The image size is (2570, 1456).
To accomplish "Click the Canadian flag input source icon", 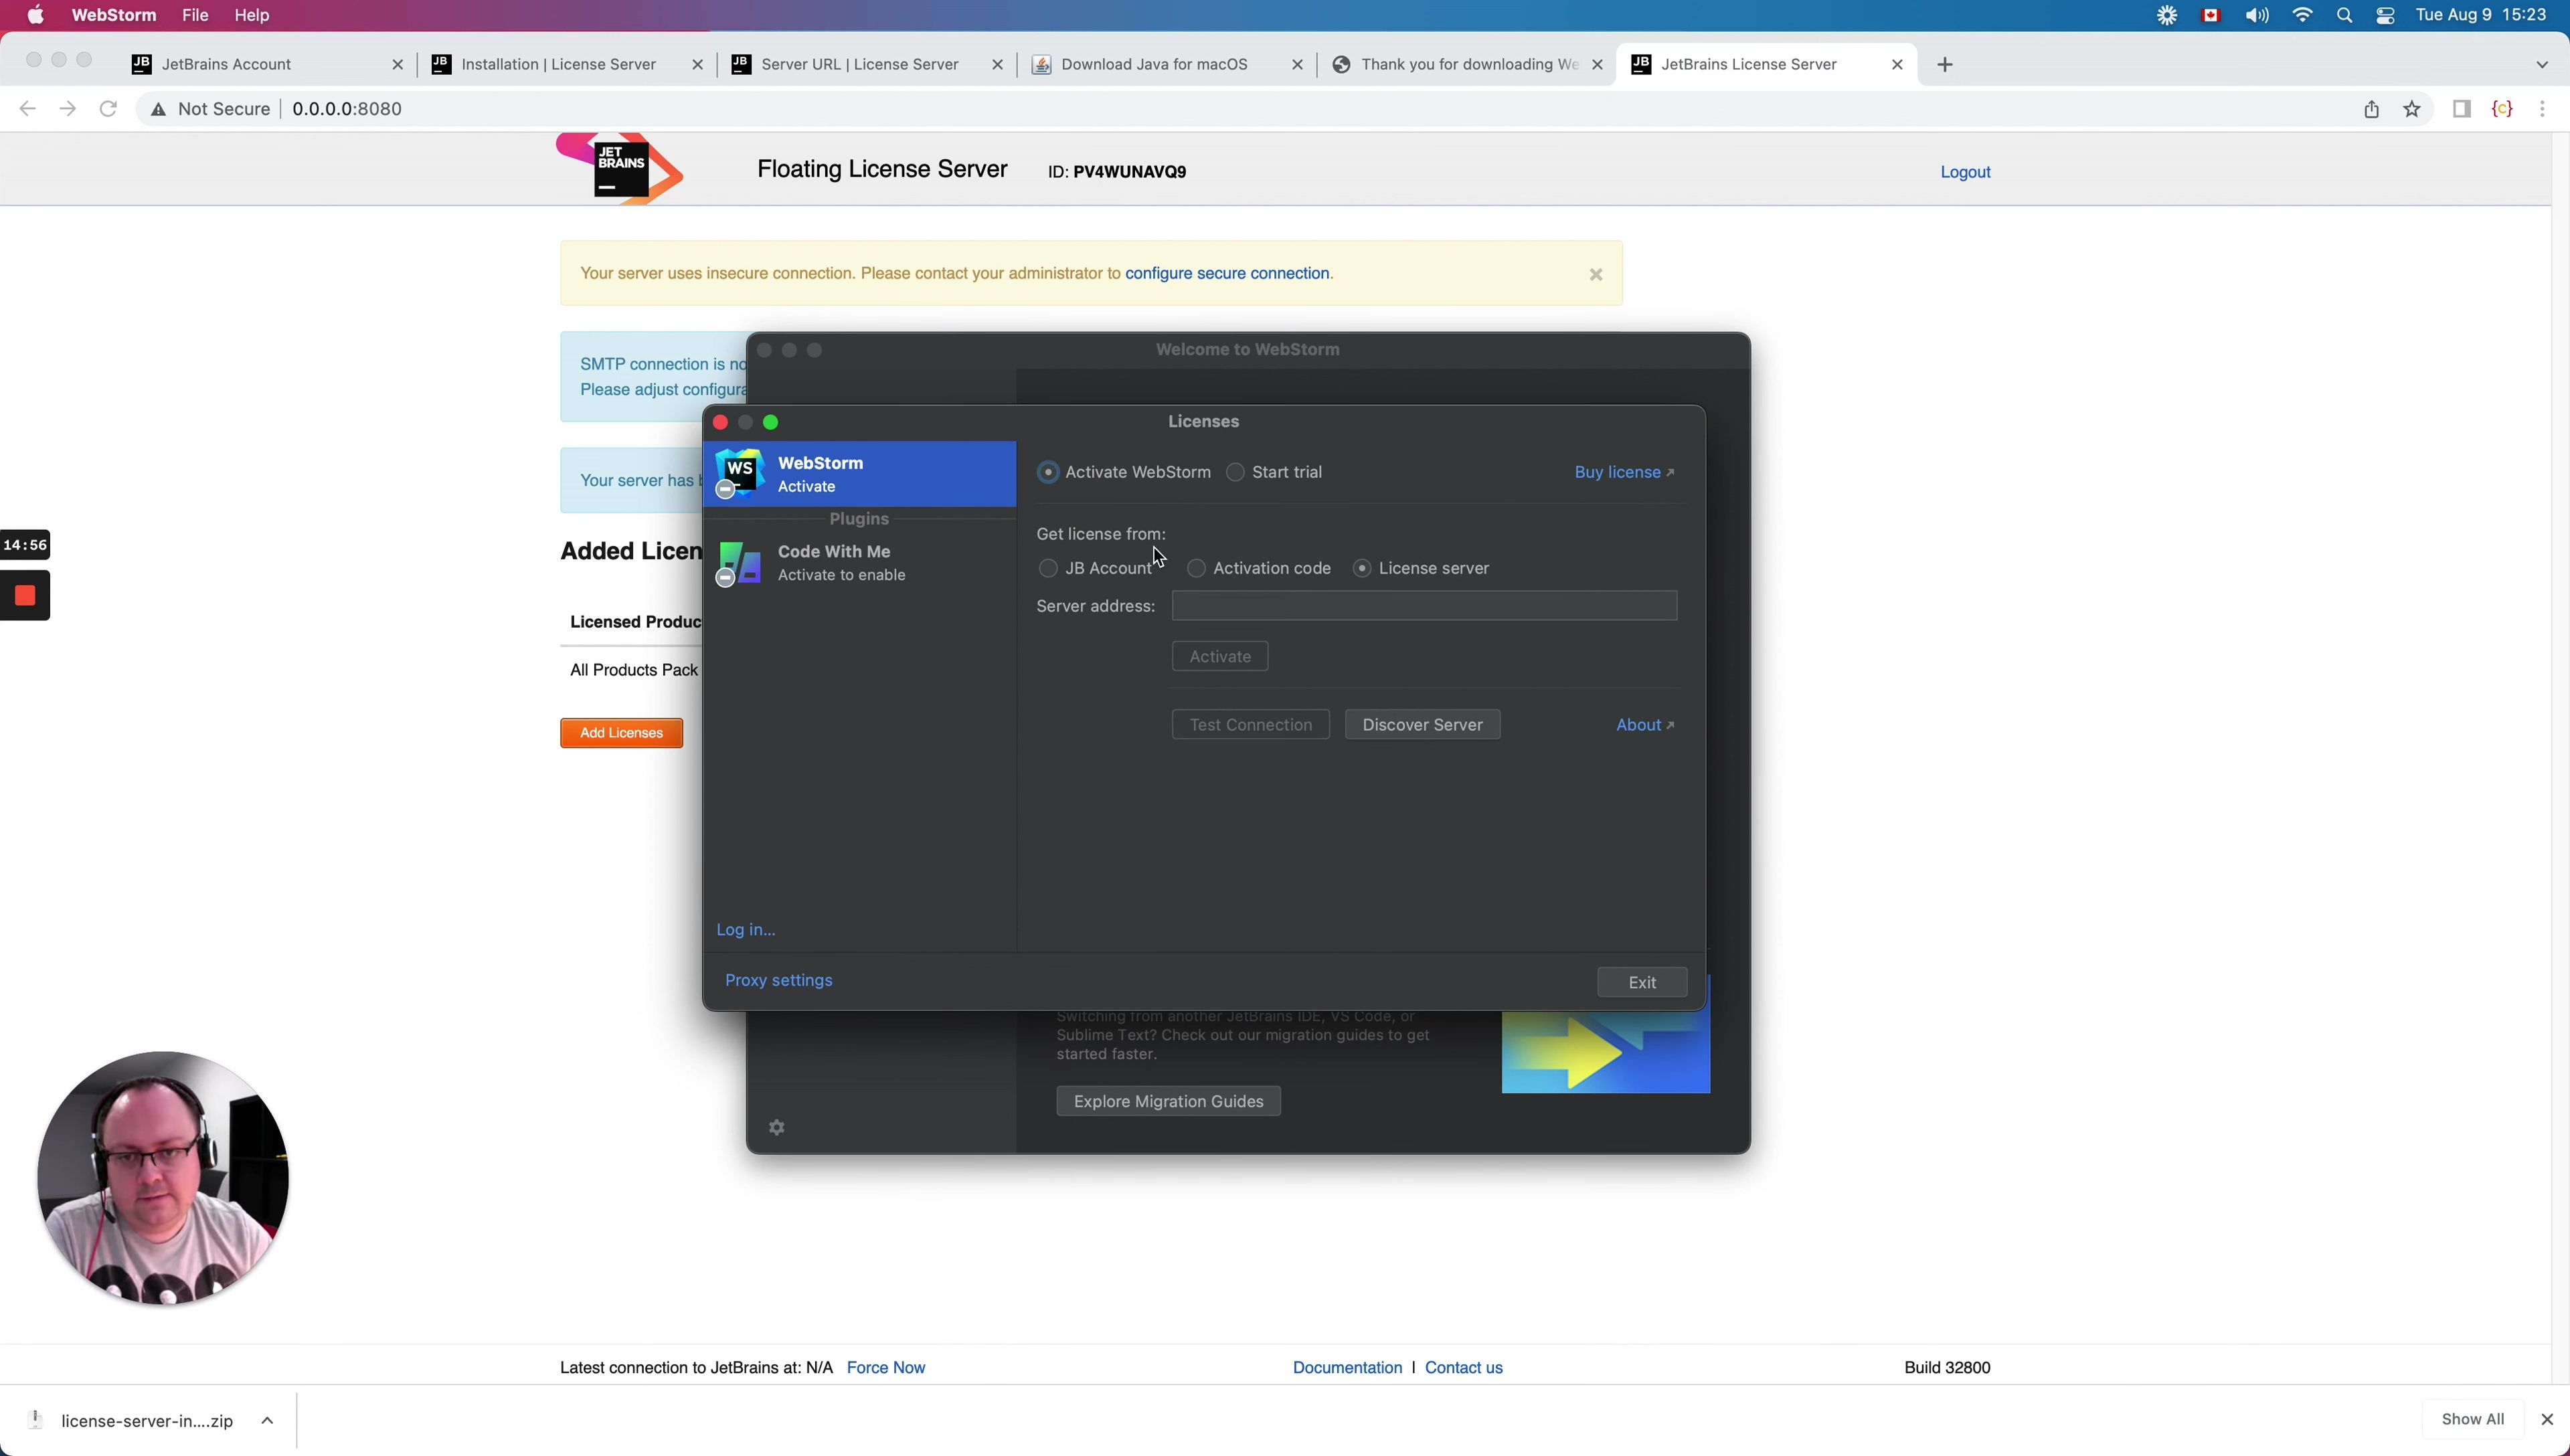I will (x=2211, y=15).
